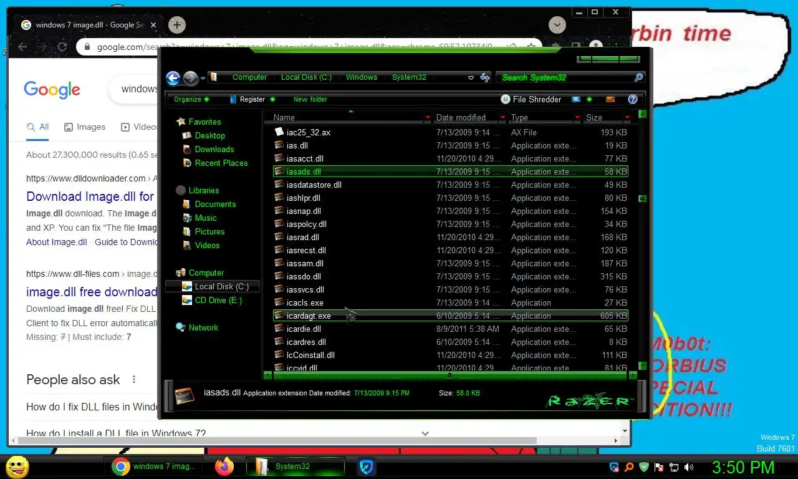Open Desktop in the navigation pane
Screen dimensions: 798x479
pos(209,135)
